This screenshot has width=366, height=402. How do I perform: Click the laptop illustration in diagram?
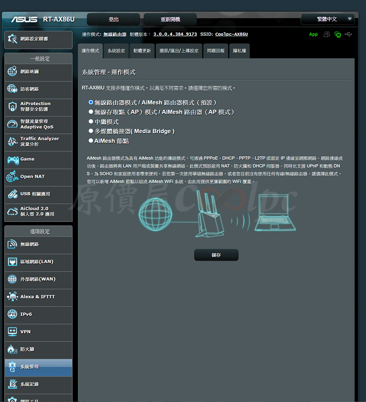[275, 212]
